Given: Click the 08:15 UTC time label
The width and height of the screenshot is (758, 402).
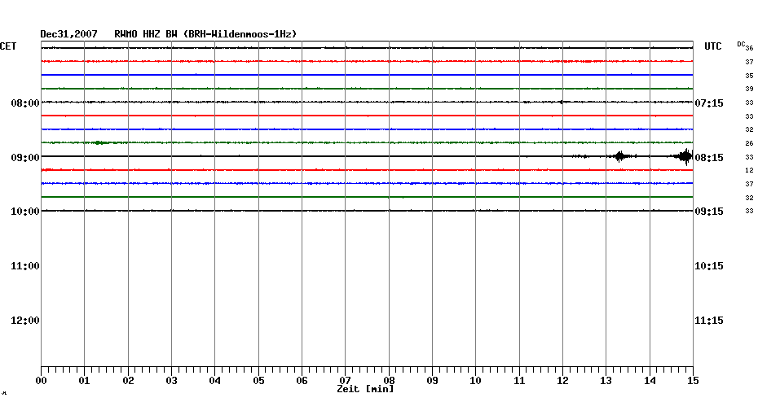Looking at the screenshot, I should pos(709,158).
